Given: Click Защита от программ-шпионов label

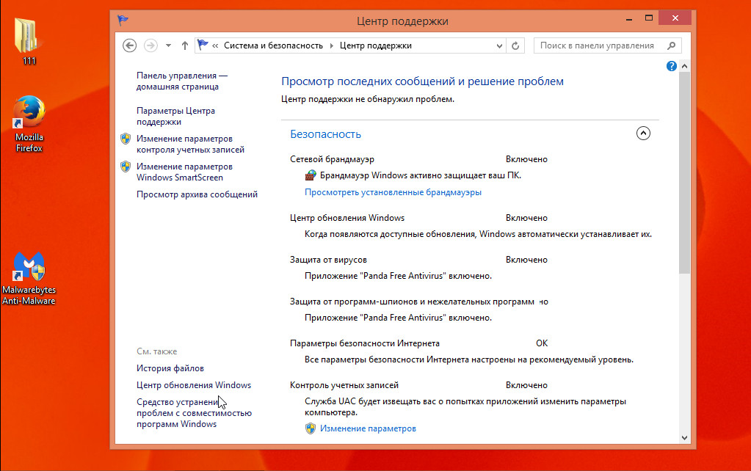Looking at the screenshot, I should click(x=412, y=302).
